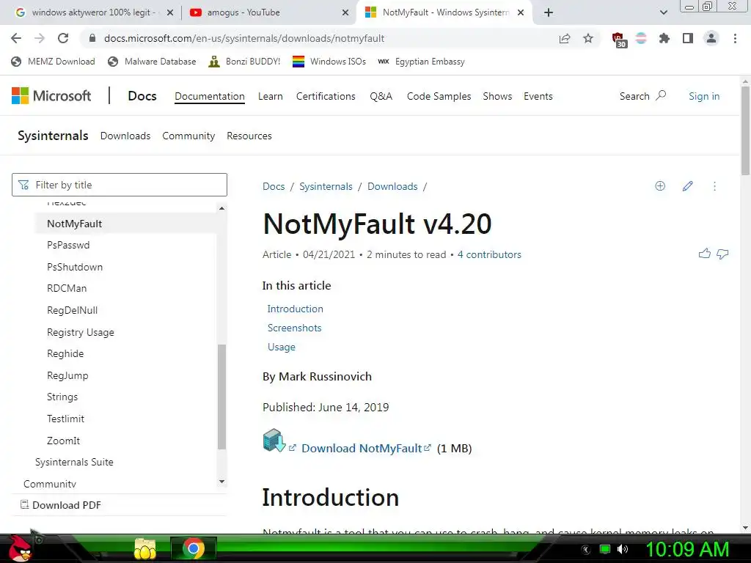Screen dimensions: 751x563
Task: Click the address bar URL
Action: tap(243, 38)
